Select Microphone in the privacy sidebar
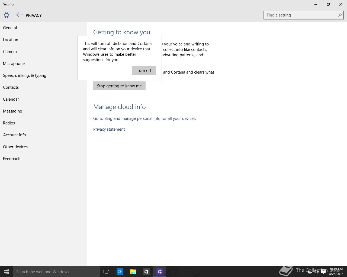The width and height of the screenshot is (347, 277). 43,64
